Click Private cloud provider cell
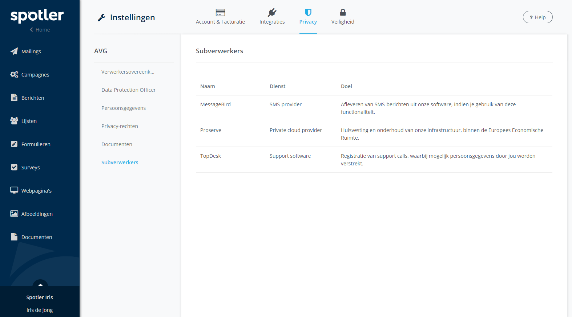Image resolution: width=572 pixels, height=317 pixels. point(296,130)
